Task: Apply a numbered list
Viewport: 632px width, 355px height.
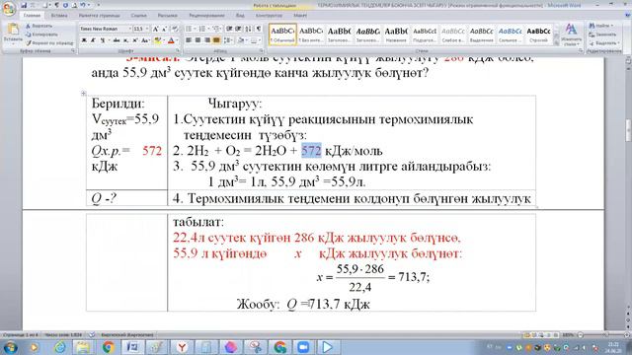Action: (202, 29)
